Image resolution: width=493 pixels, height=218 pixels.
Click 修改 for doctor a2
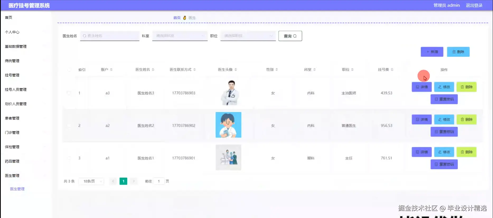(444, 120)
